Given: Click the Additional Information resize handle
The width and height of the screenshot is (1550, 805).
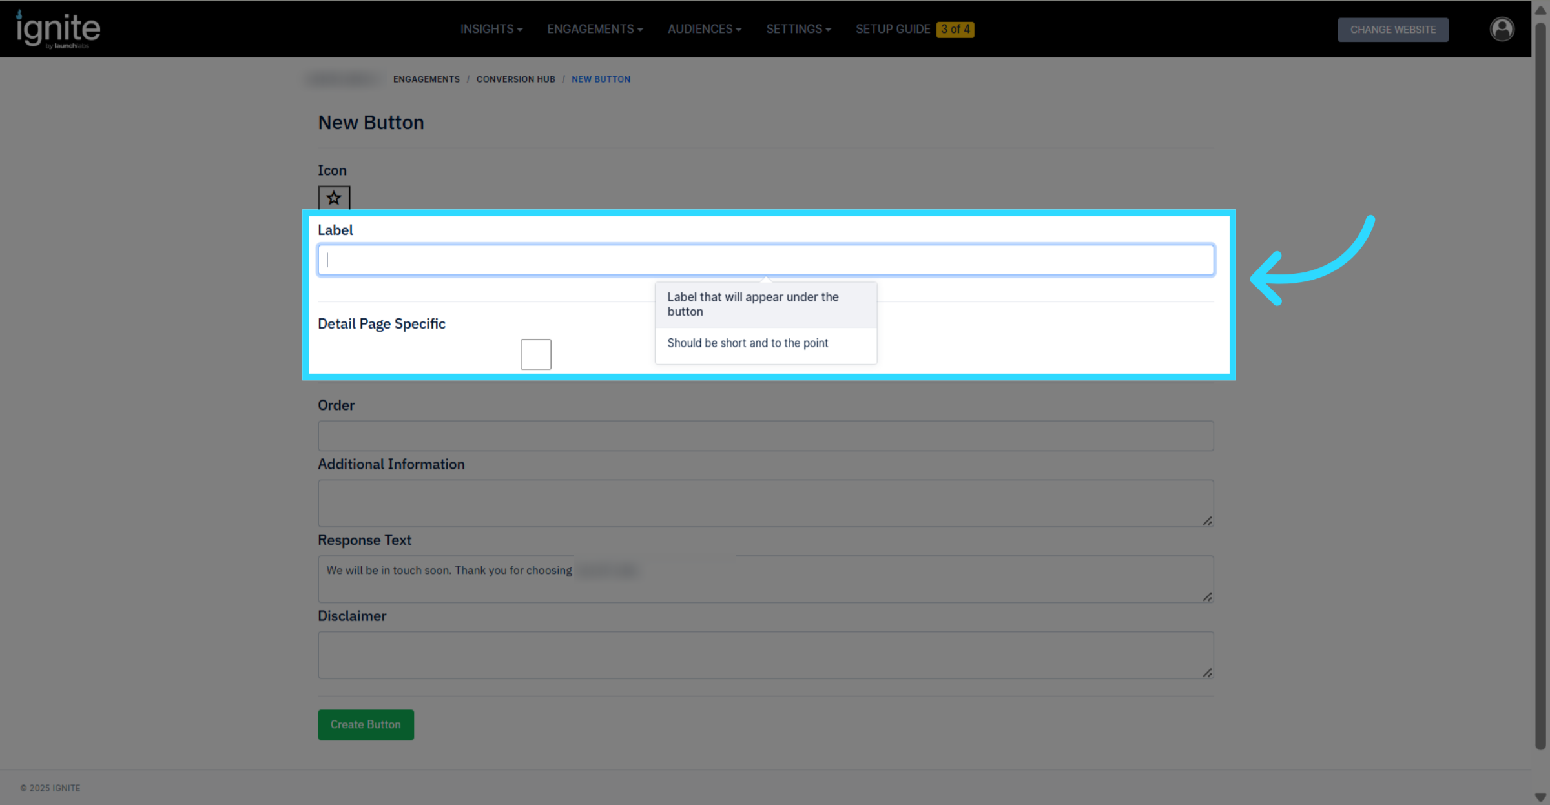Looking at the screenshot, I should click(x=1207, y=521).
